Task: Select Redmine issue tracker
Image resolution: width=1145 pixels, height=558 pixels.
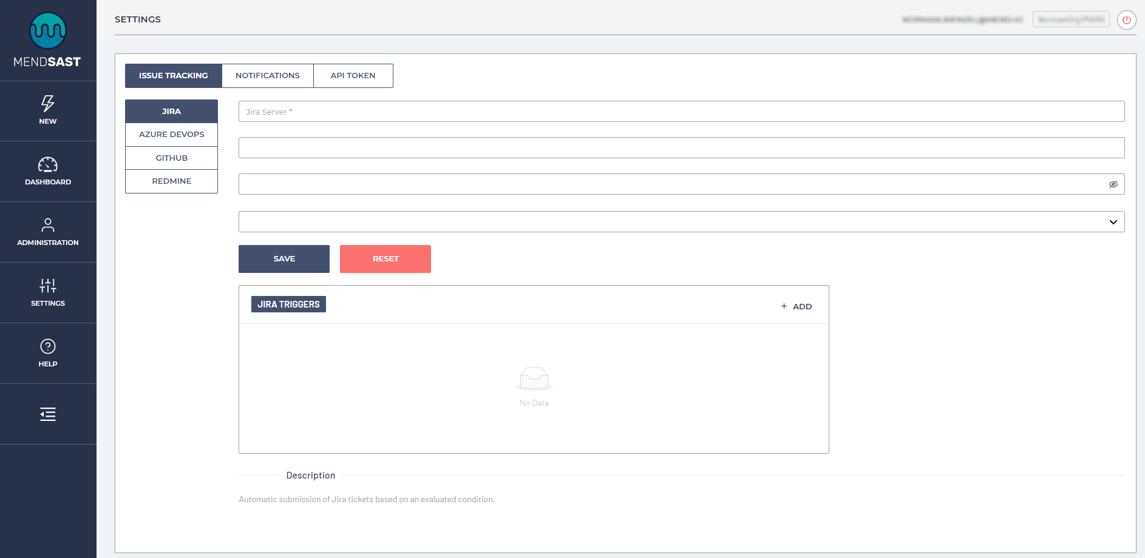Action: tap(171, 181)
